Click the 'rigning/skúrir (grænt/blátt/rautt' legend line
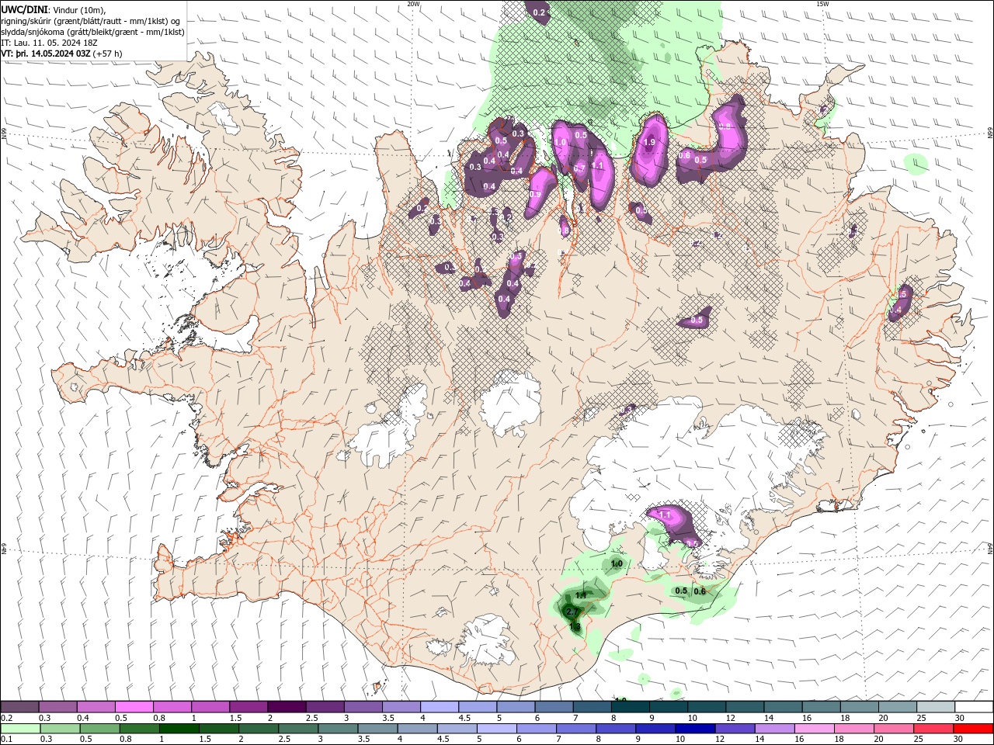This screenshot has height=745, width=994. [x=92, y=20]
